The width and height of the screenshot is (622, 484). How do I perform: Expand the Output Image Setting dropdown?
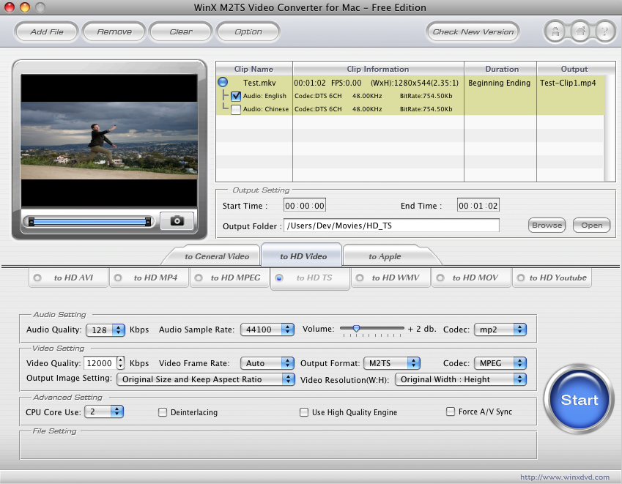[206, 379]
